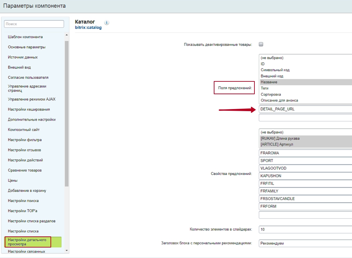The image size is (352, 258).
Task: Focus the Количество элементов в слайдерах field
Action: (x=305, y=229)
